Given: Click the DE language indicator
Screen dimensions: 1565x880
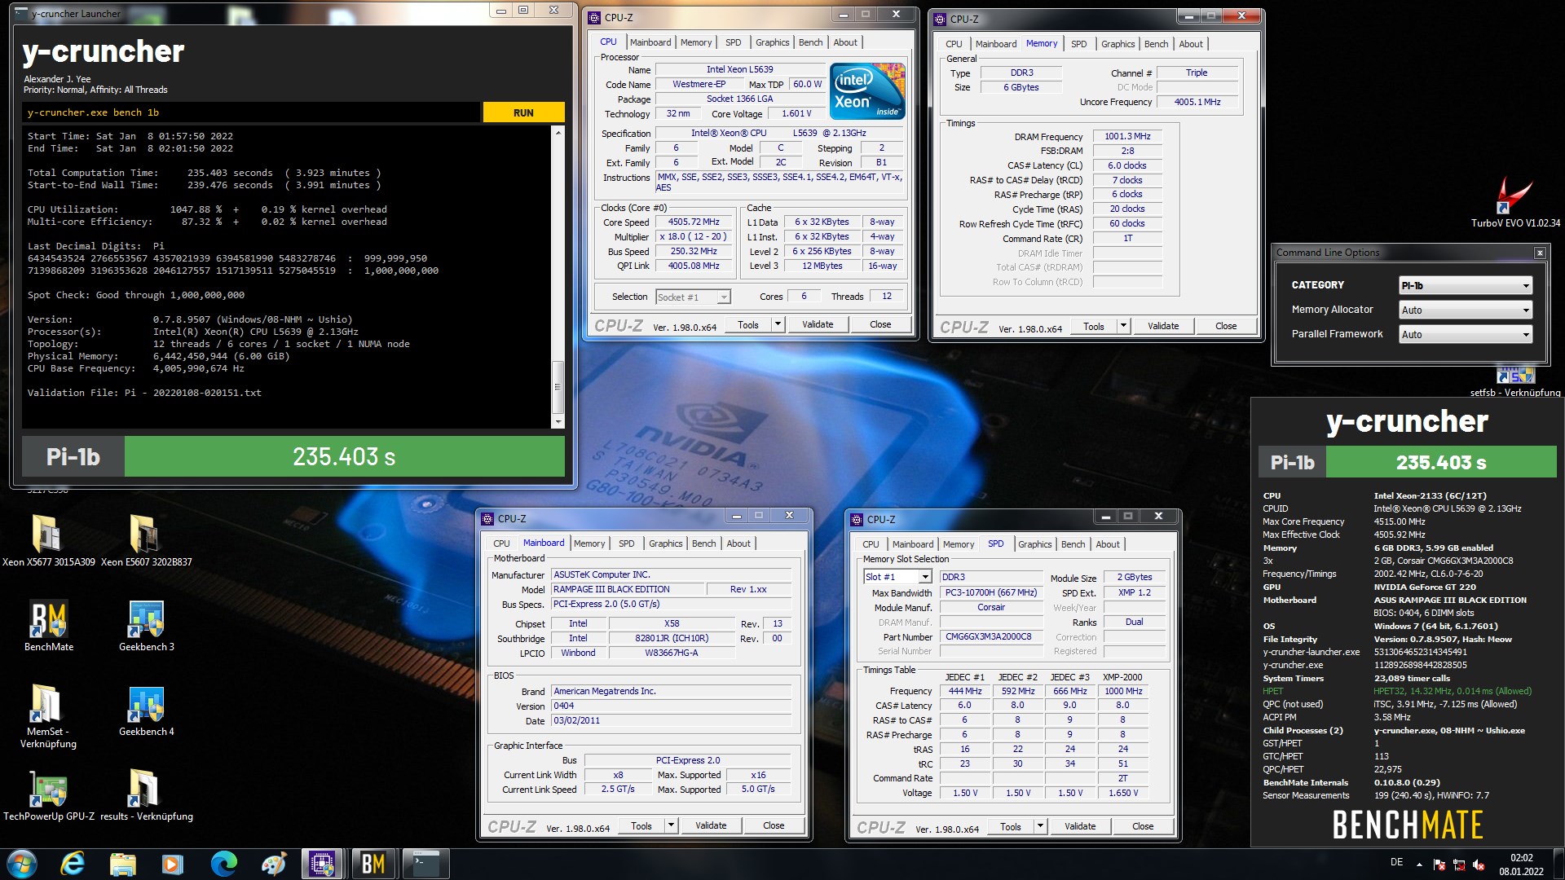Looking at the screenshot, I should [x=1396, y=862].
